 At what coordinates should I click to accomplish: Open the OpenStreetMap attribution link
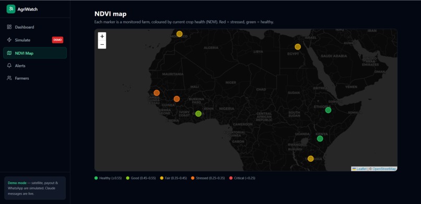pos(384,169)
